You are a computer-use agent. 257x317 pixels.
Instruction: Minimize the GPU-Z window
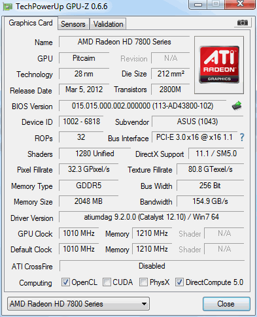click(198, 5)
